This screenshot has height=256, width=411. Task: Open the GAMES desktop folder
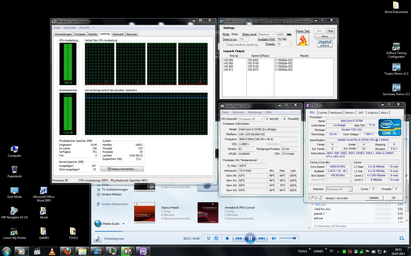44,234
